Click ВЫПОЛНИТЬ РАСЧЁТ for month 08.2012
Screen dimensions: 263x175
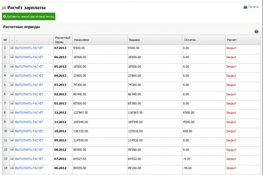pos(29,150)
